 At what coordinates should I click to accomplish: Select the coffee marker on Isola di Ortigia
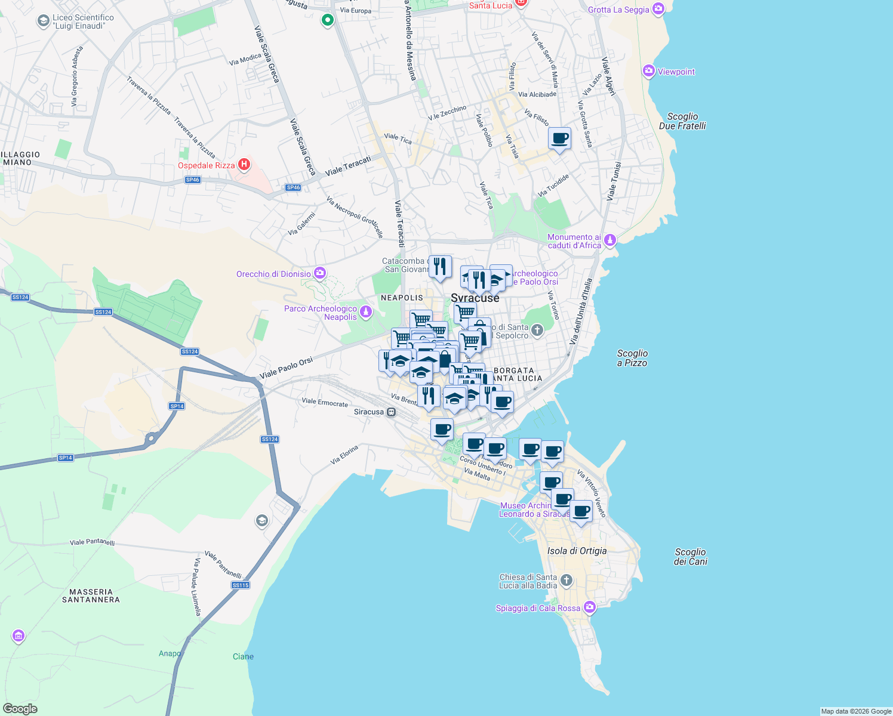581,511
